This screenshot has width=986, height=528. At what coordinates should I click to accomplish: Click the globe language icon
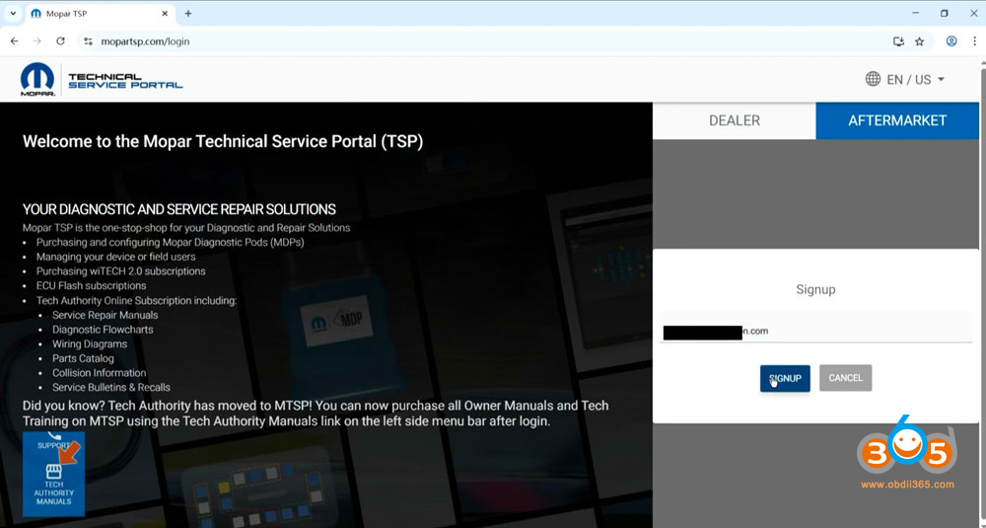(x=873, y=79)
